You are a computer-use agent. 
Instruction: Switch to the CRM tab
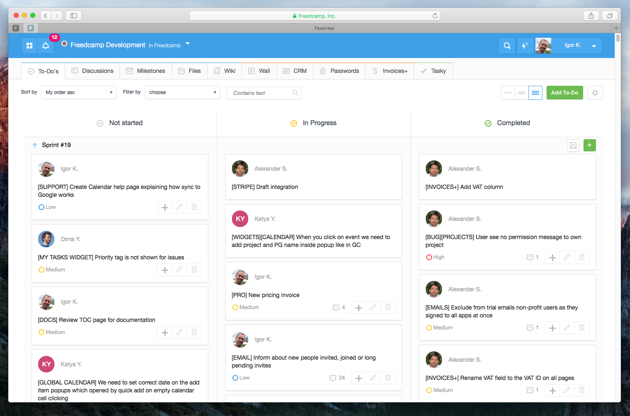tap(295, 71)
